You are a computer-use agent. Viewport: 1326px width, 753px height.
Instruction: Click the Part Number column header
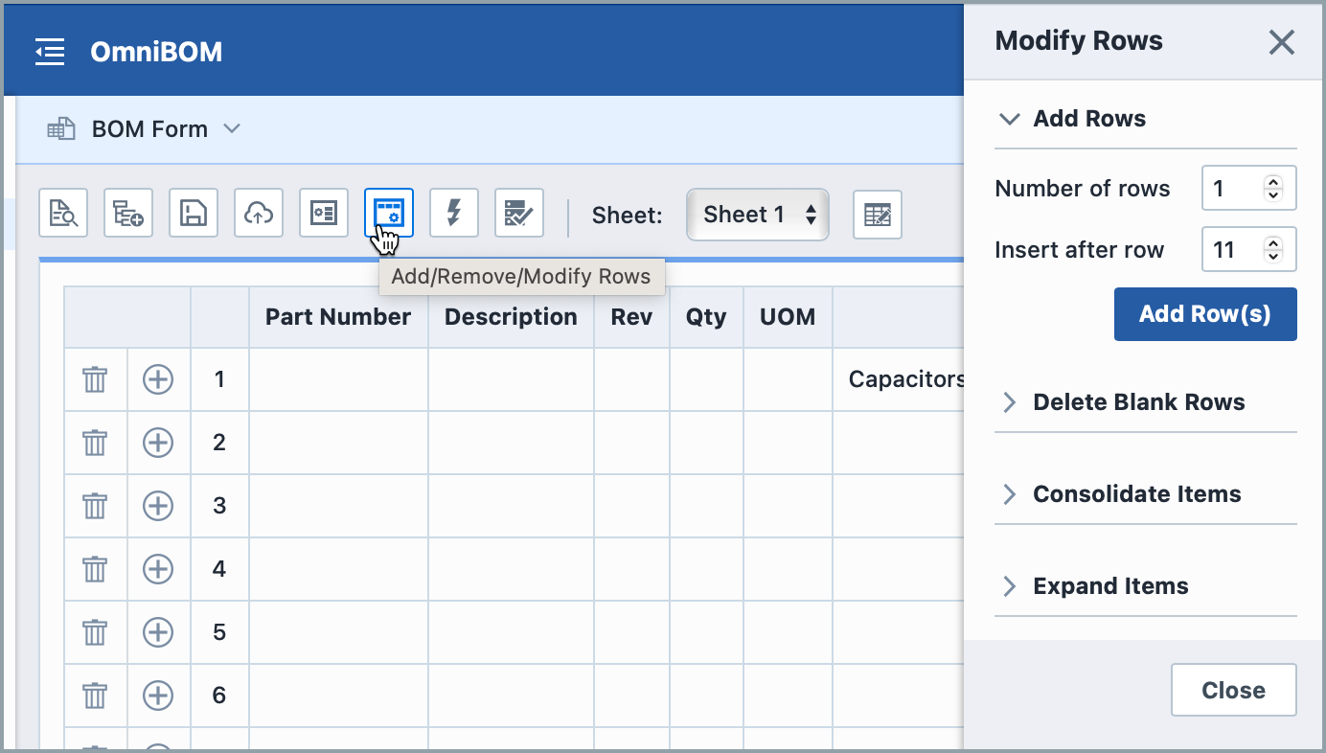click(338, 317)
